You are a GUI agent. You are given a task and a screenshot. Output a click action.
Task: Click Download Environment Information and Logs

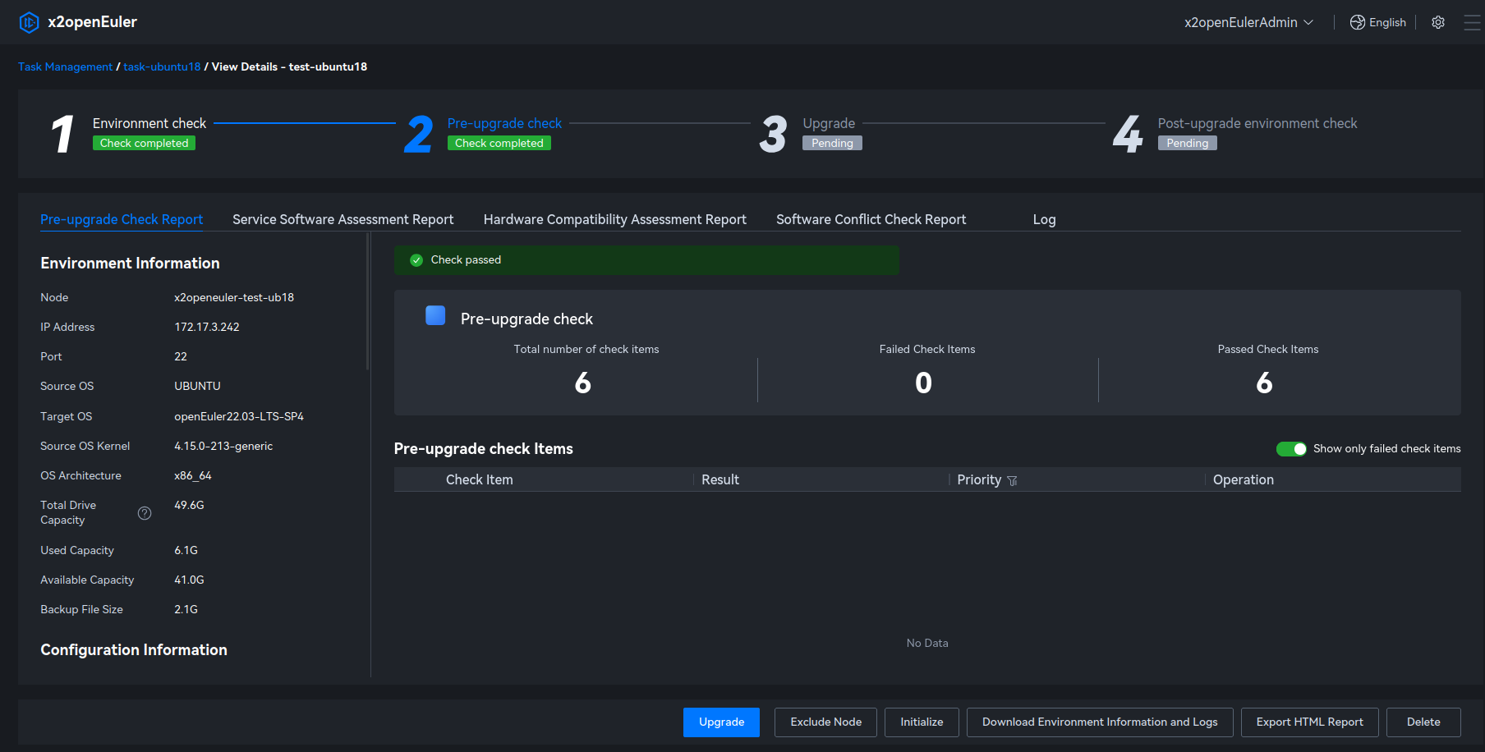pos(1100,722)
